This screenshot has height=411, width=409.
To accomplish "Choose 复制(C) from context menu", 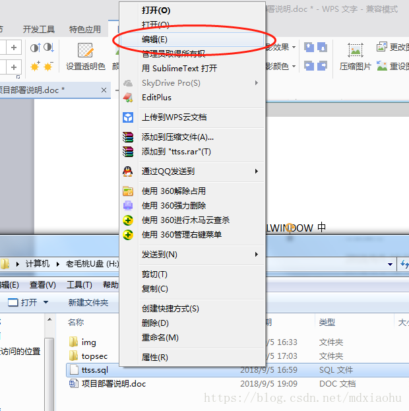I will [154, 289].
